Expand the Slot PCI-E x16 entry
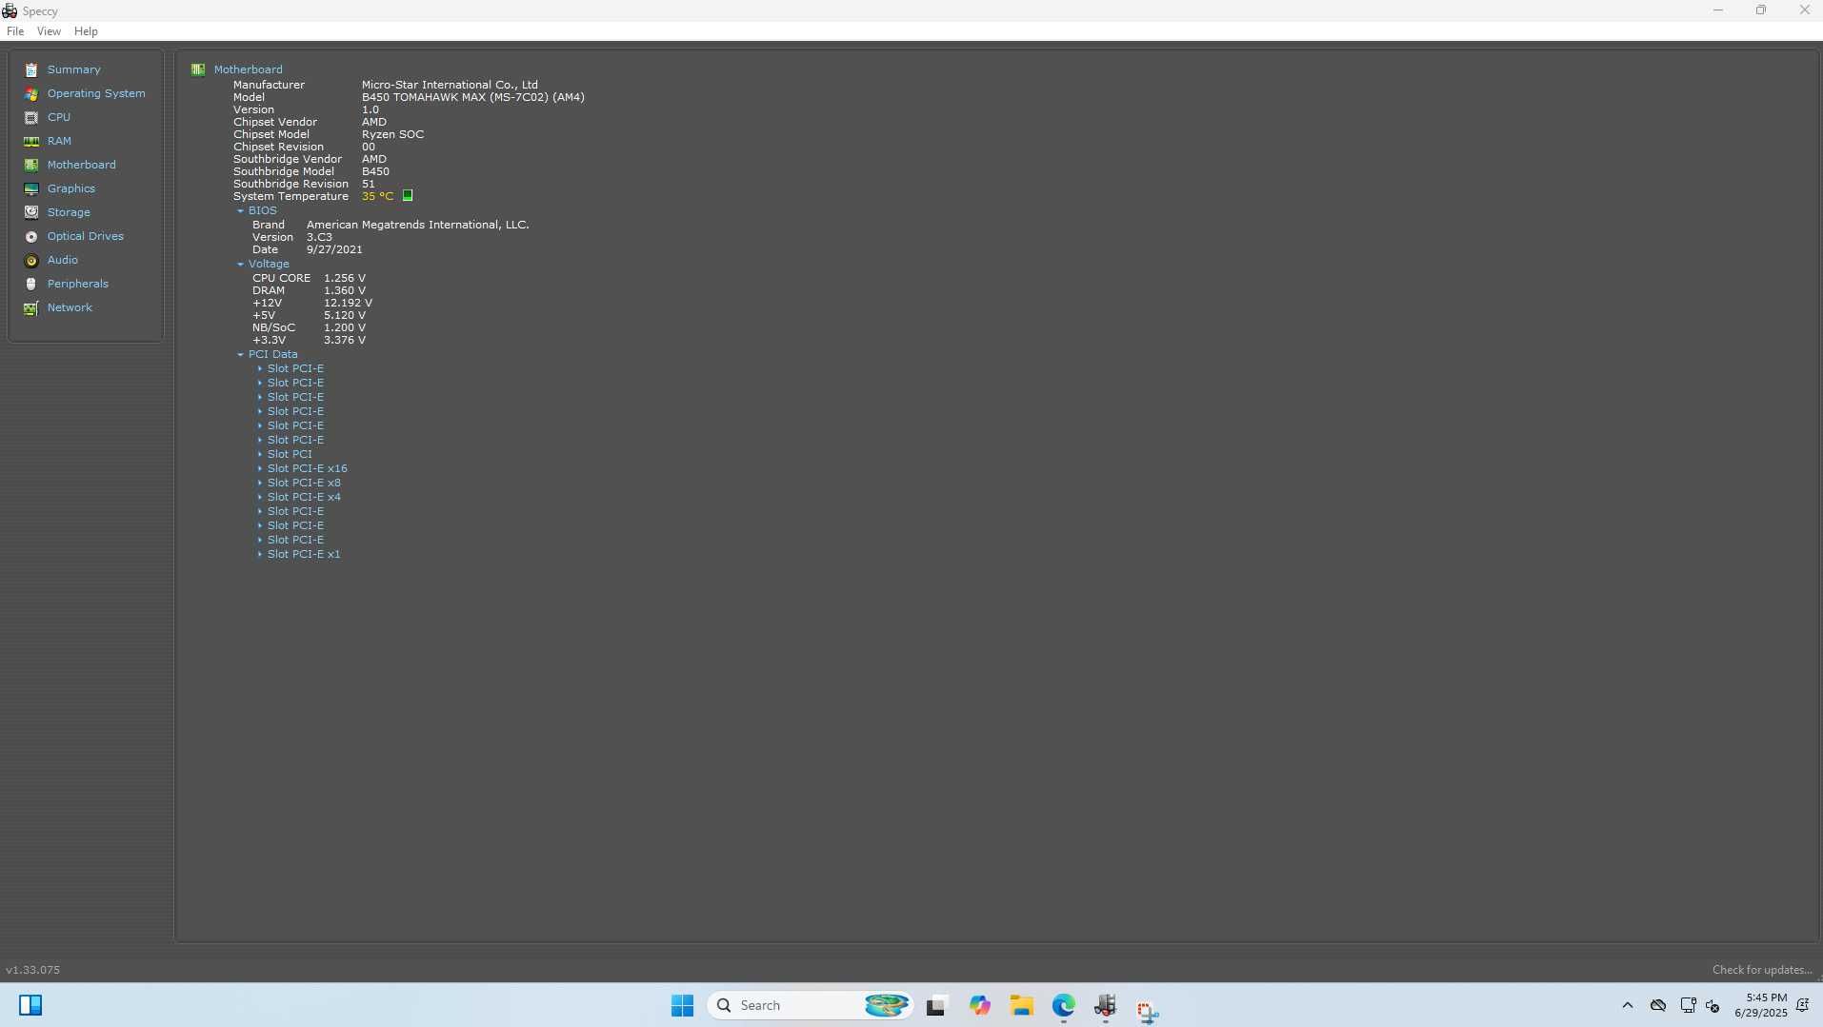Screen dimensions: 1823x1027 [259, 468]
